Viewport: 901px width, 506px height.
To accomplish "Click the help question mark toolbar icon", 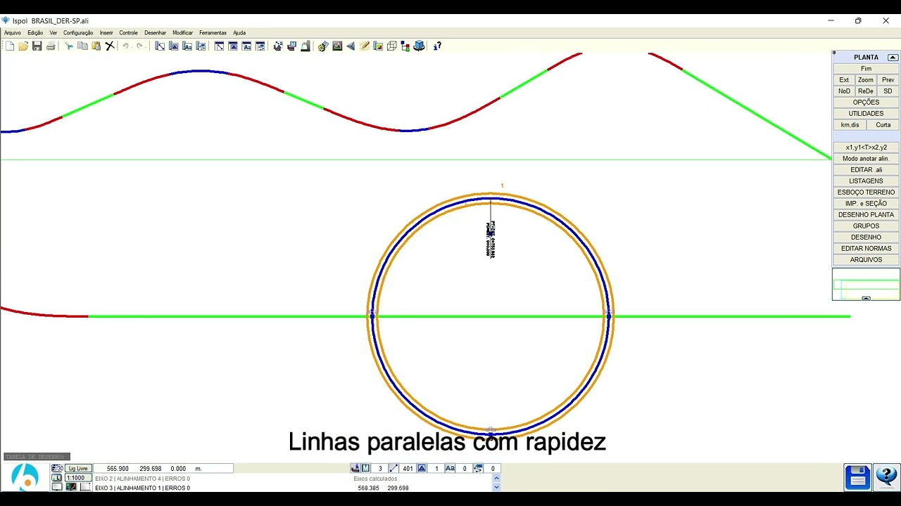I will pyautogui.click(x=437, y=46).
